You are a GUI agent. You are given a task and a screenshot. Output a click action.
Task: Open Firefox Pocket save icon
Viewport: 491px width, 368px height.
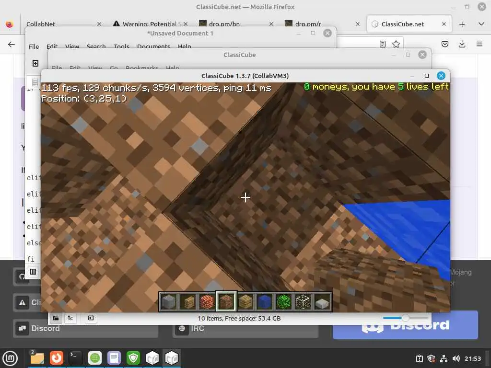click(444, 44)
